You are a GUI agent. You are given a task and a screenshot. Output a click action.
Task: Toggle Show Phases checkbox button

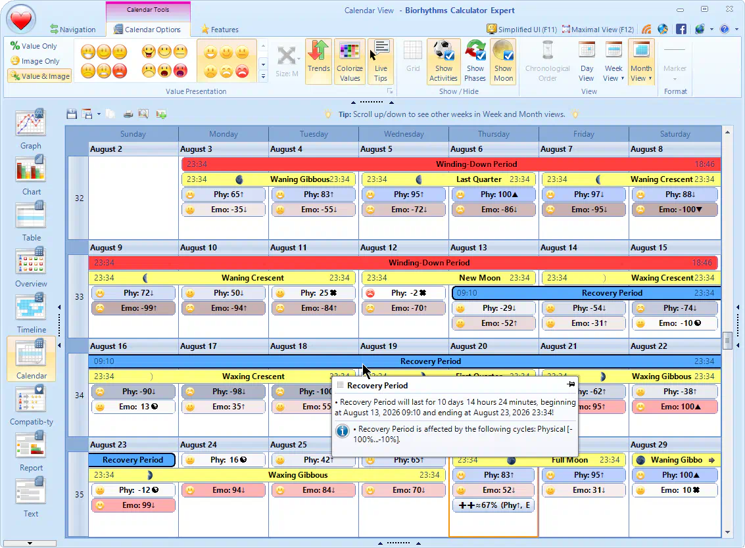coord(475,61)
